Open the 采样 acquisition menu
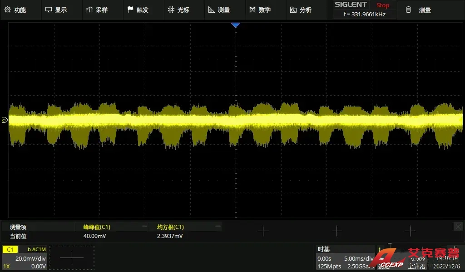The height and width of the screenshot is (272, 465). pos(97,10)
